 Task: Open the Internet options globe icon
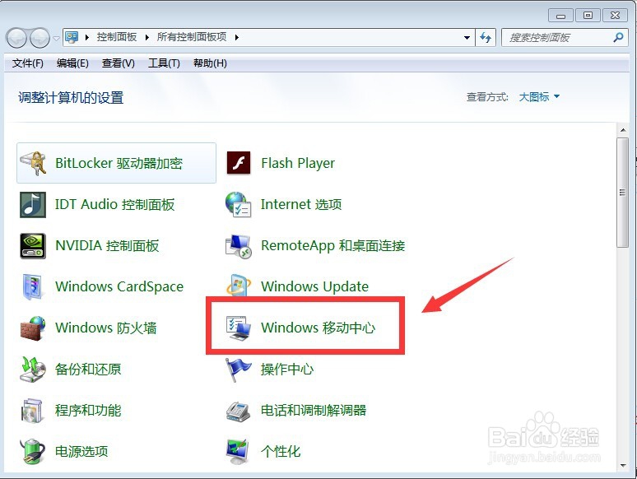click(x=239, y=204)
